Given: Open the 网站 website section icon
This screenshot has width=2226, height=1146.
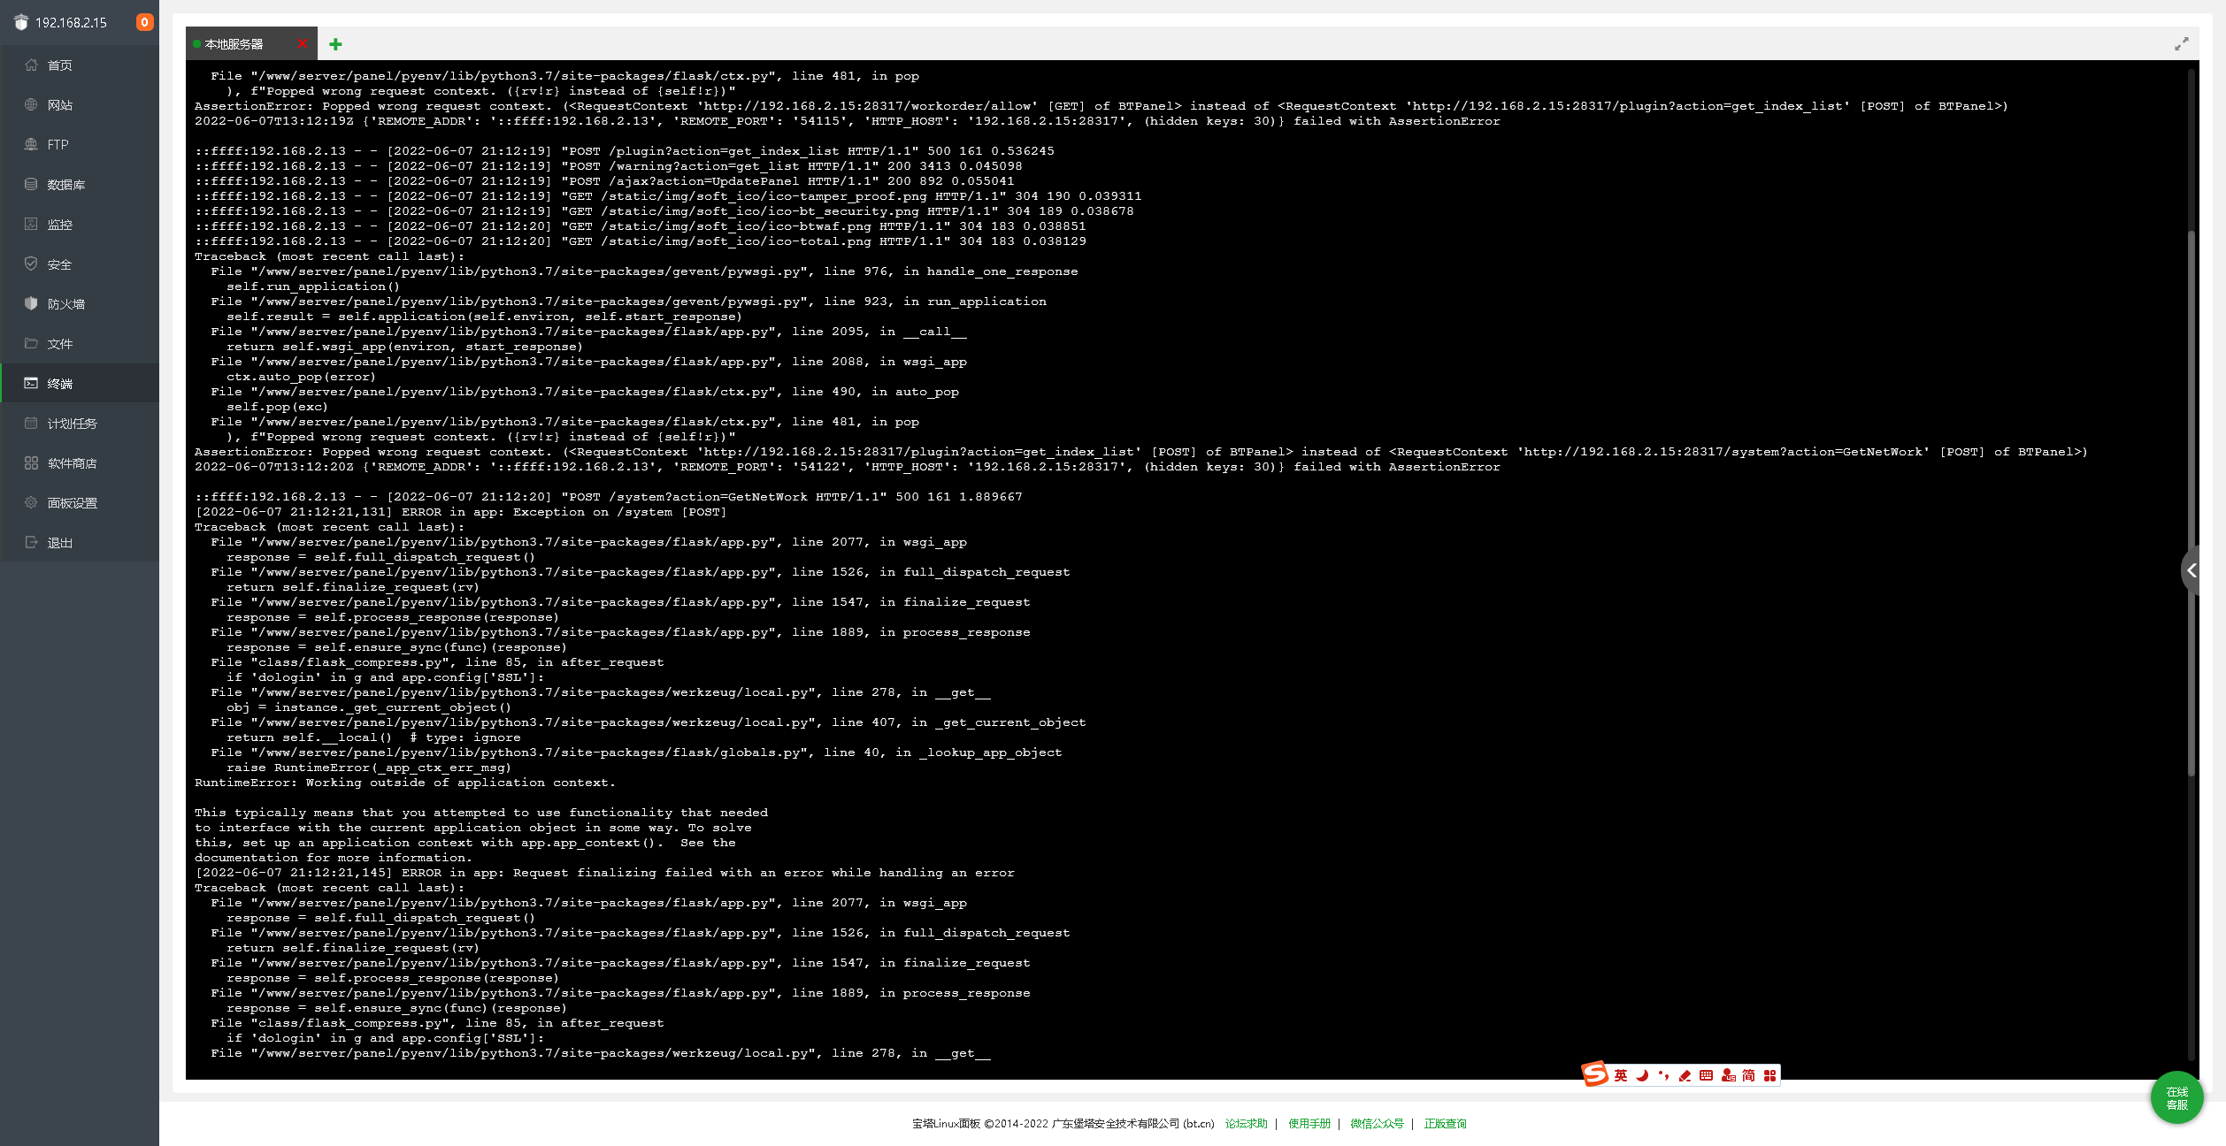Looking at the screenshot, I should tap(31, 105).
